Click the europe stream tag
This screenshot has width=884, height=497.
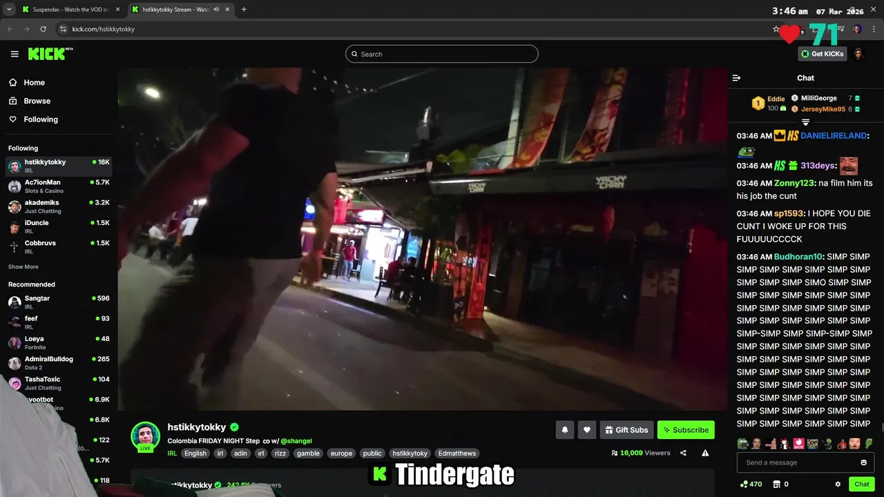coord(341,454)
